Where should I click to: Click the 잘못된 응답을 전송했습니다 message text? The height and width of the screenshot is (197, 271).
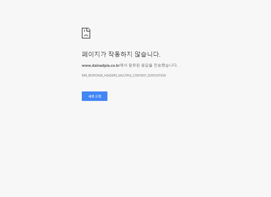pyautogui.click(x=153, y=65)
